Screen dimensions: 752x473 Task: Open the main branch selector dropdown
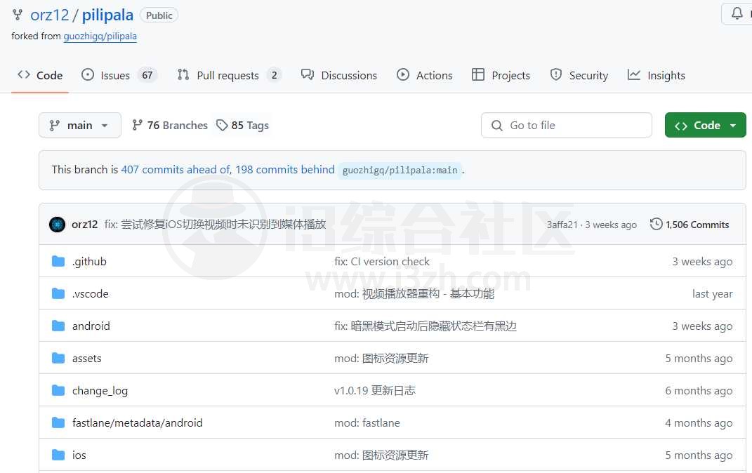pyautogui.click(x=79, y=125)
